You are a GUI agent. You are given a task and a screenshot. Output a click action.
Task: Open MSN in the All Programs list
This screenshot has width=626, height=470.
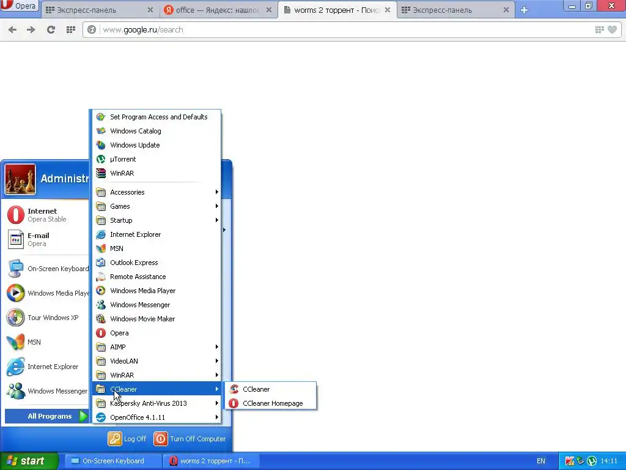156,248
